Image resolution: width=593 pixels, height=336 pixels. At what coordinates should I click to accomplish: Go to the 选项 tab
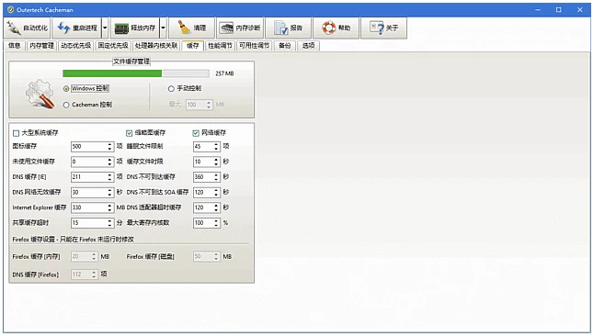tap(308, 46)
